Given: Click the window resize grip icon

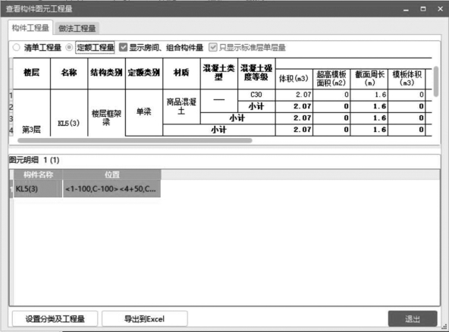Looking at the screenshot, I should (x=444, y=326).
